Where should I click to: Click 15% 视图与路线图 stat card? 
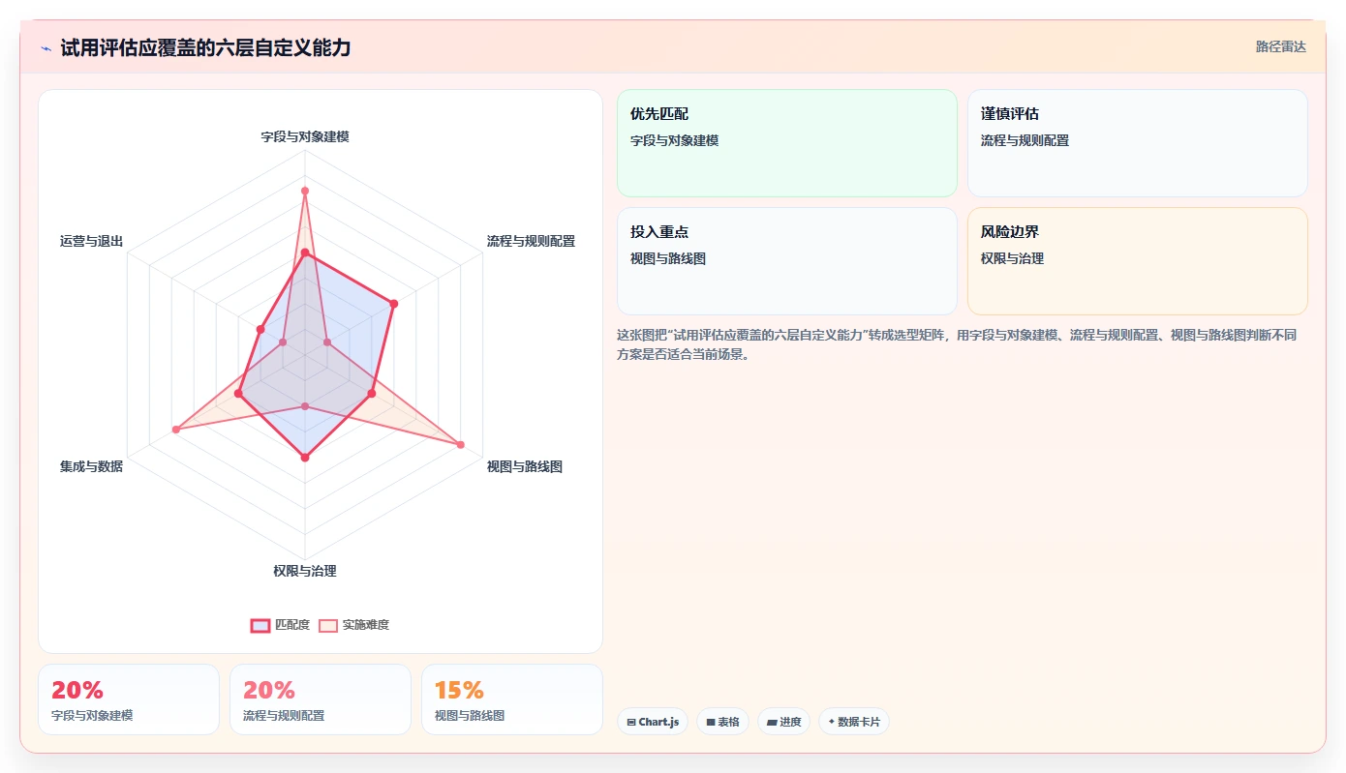click(512, 699)
